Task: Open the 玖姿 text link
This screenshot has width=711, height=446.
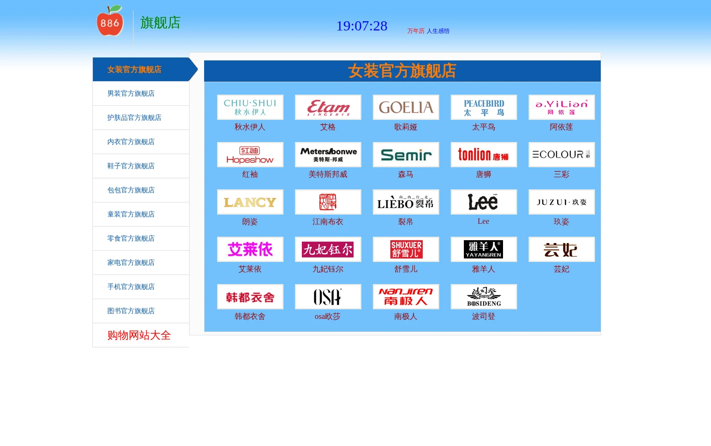Action: click(x=562, y=222)
